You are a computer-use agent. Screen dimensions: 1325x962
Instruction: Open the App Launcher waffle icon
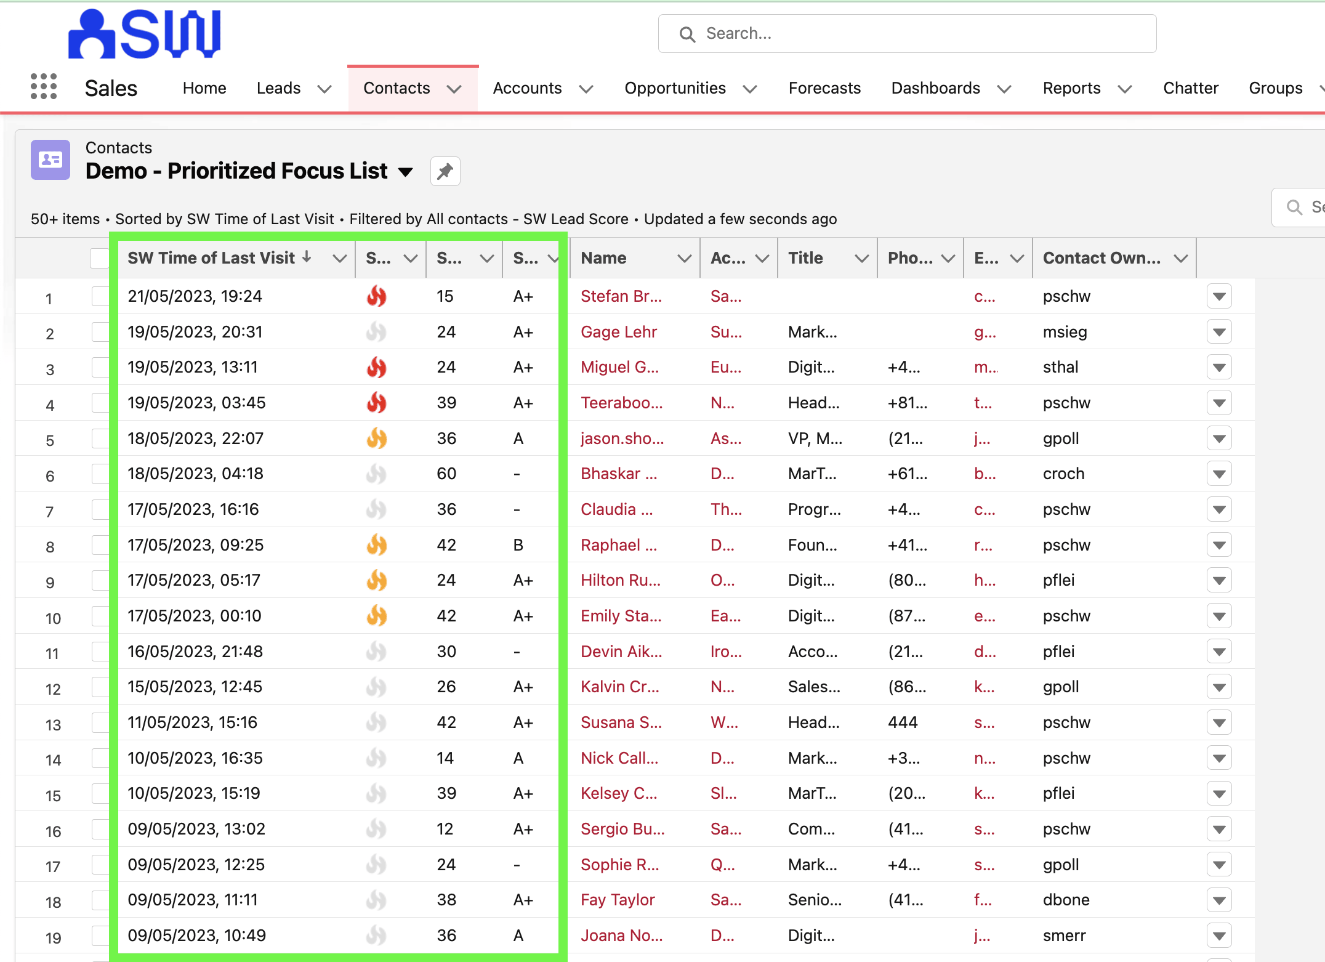(x=43, y=87)
